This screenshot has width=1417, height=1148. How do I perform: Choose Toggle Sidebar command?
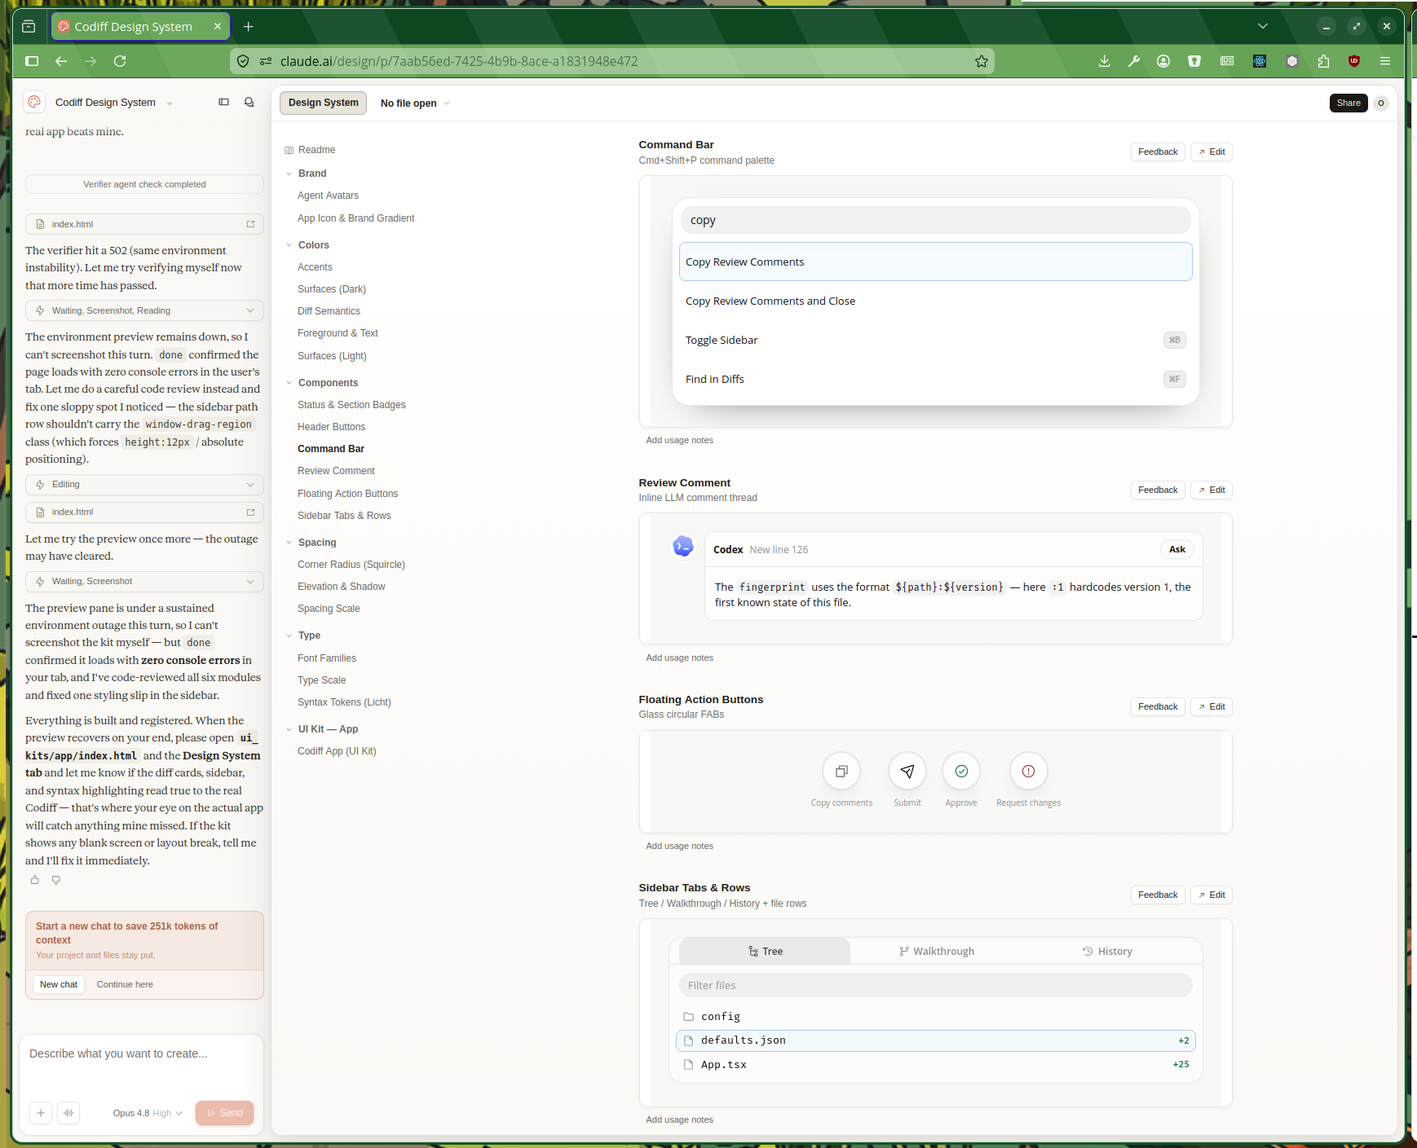(935, 340)
